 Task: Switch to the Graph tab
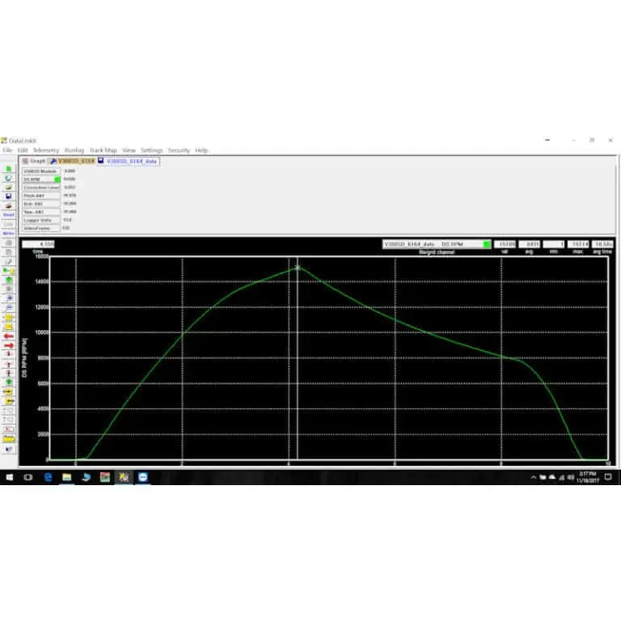[33, 161]
